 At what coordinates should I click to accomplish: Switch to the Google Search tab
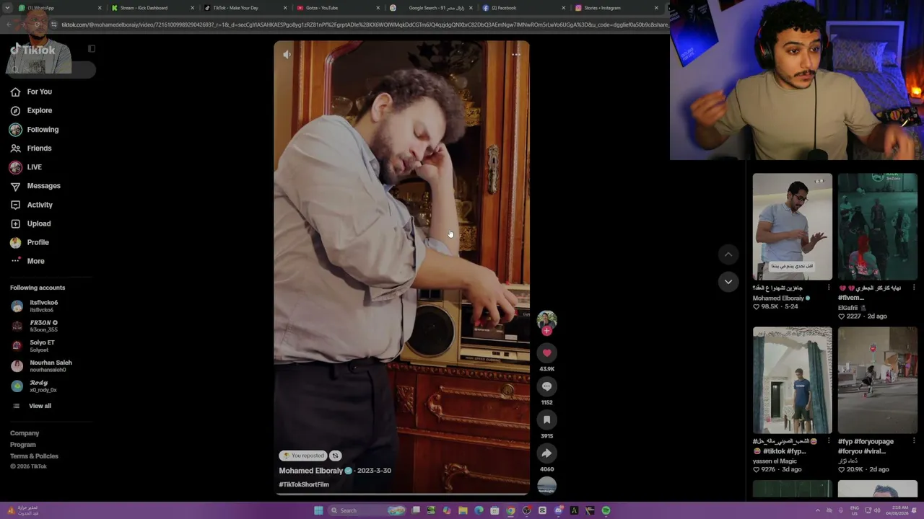tap(430, 8)
